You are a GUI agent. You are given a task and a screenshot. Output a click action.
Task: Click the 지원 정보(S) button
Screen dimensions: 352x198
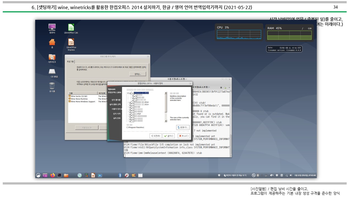(x=87, y=128)
